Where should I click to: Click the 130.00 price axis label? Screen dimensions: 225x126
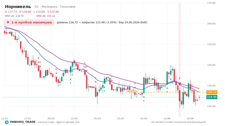pos(211,85)
